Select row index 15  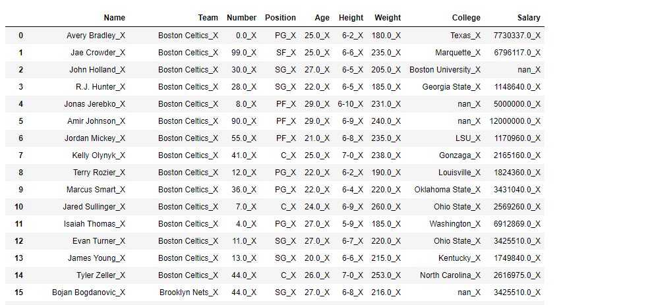pyautogui.click(x=18, y=292)
